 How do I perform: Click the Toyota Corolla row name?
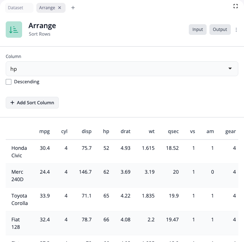point(20,199)
